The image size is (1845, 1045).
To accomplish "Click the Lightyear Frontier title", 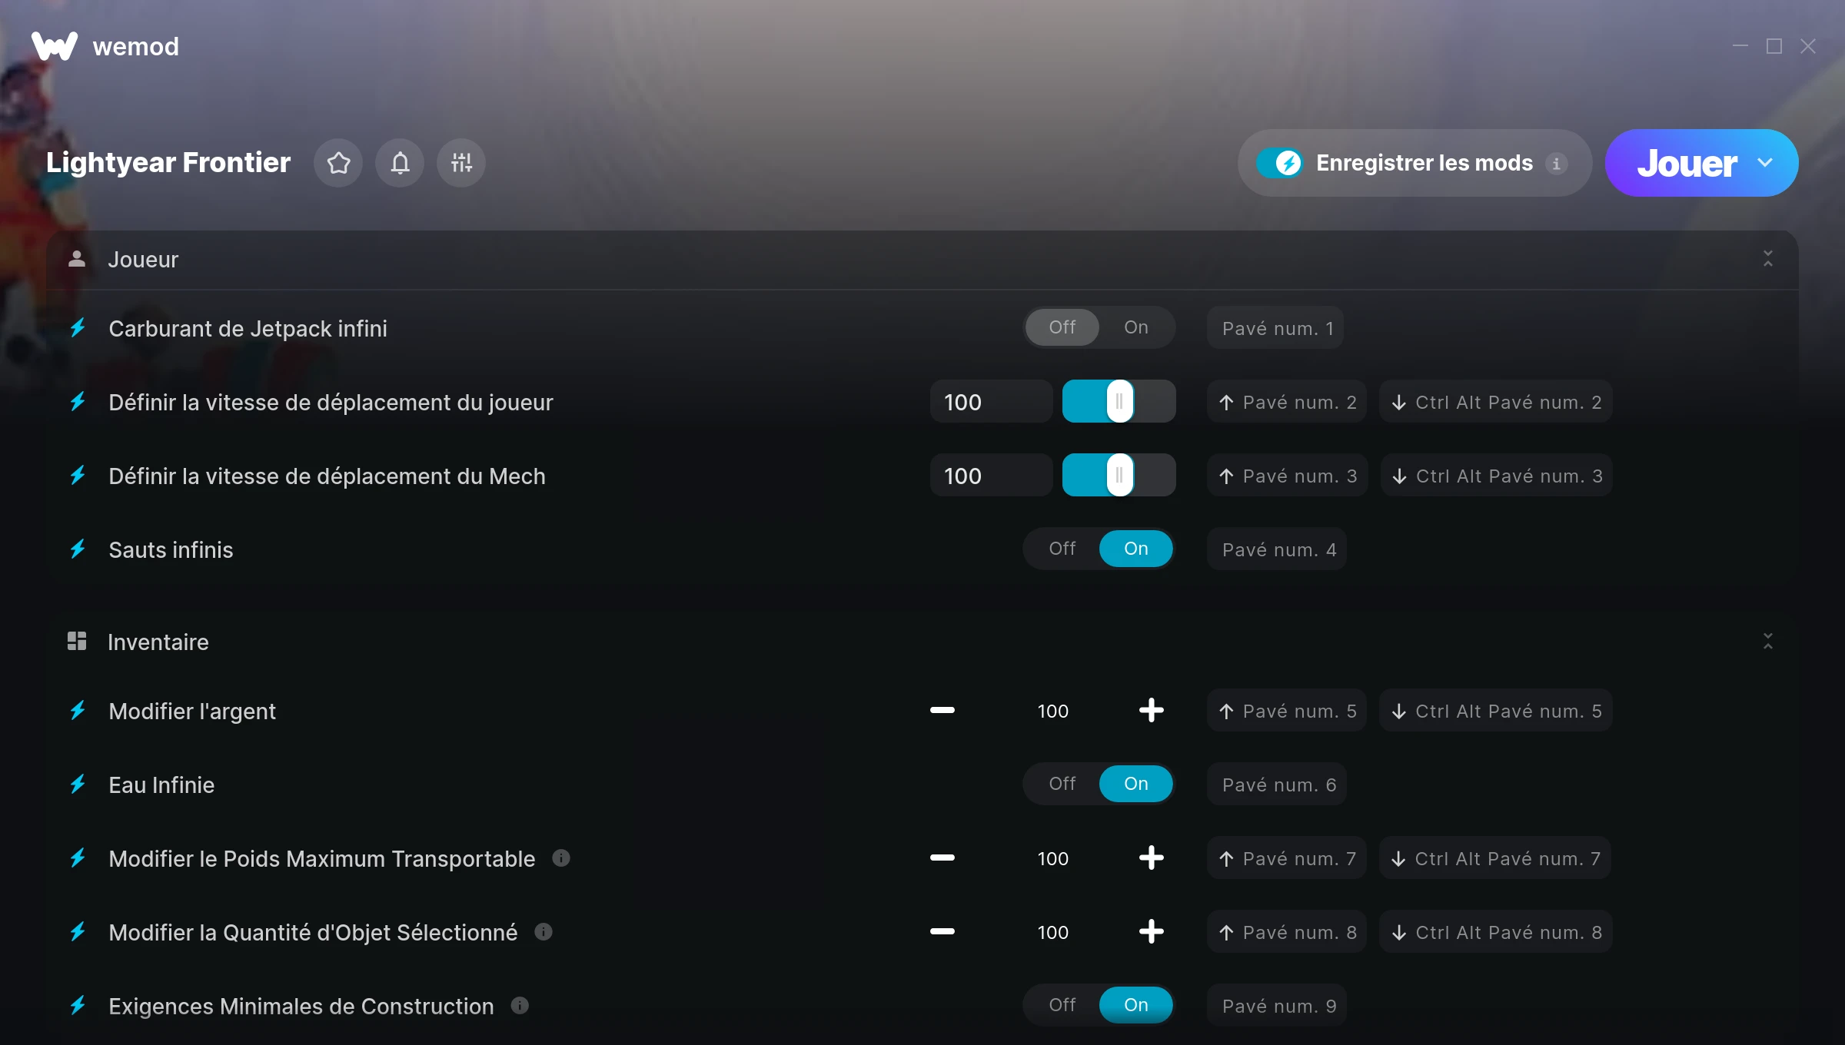I will coord(168,163).
